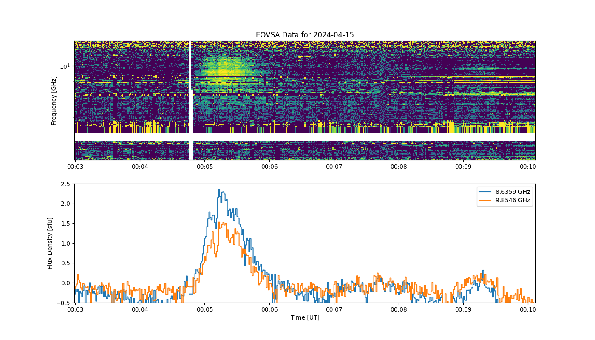This screenshot has height=340, width=595.
Task: Click the 00:05 tick under the spectrogram
Action: click(205, 167)
